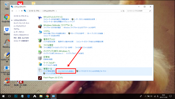
Task: Open リモート アクセスの許可 link
Action: 77,34
